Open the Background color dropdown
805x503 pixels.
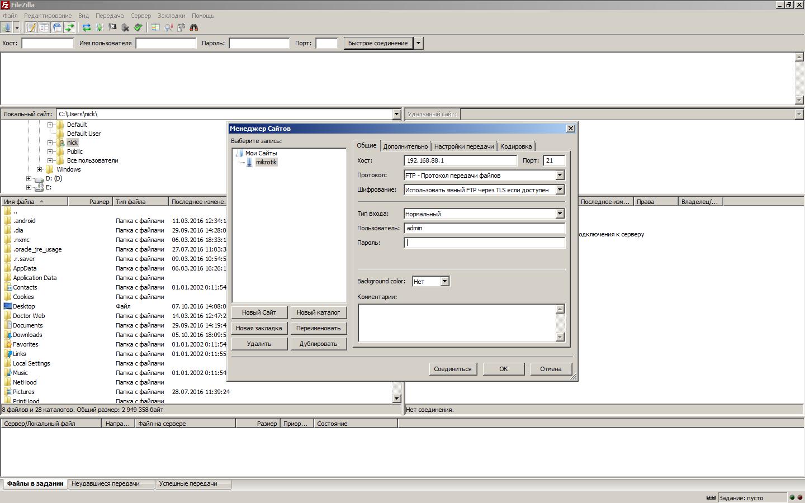click(444, 282)
